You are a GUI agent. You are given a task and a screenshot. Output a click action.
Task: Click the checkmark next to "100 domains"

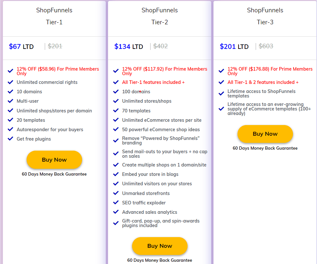116,92
